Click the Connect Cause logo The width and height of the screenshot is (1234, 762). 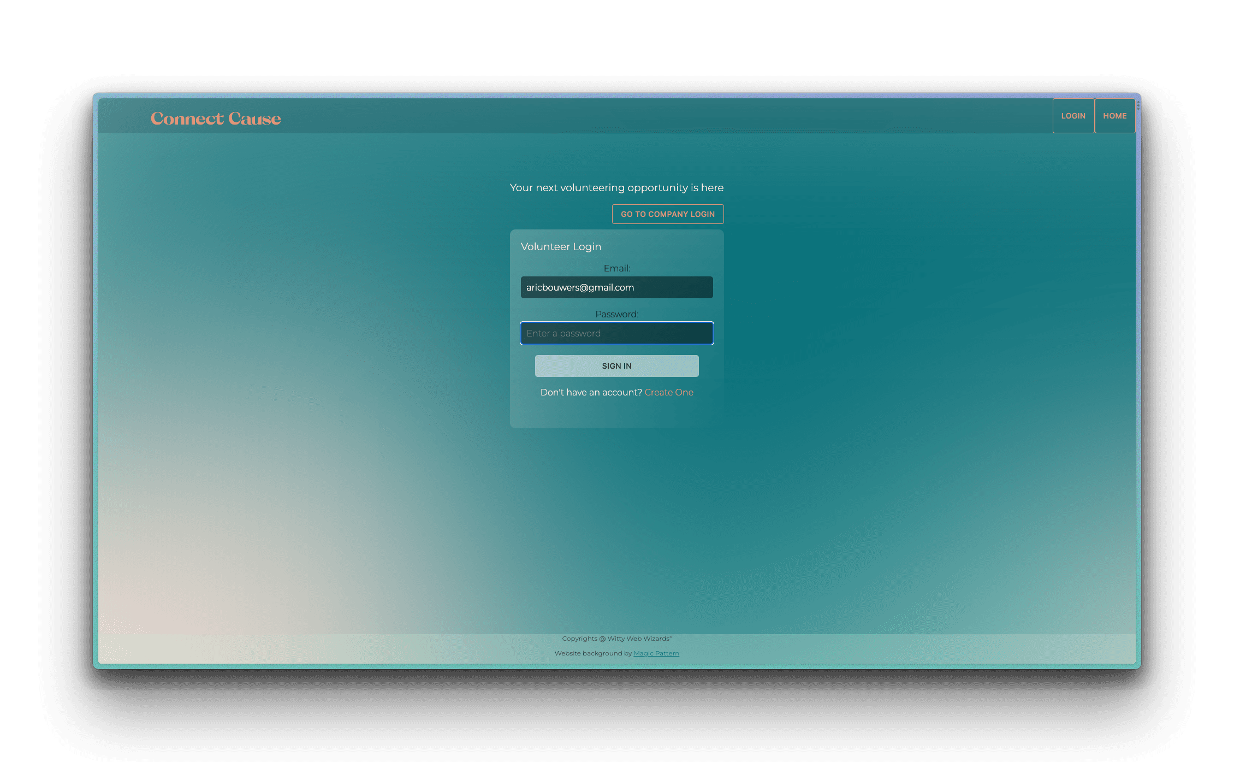(216, 119)
